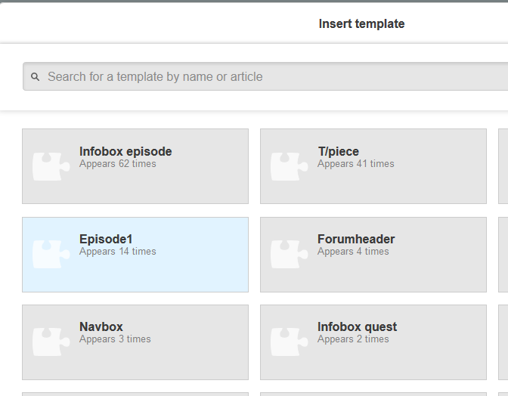This screenshot has width=508, height=396.
Task: Click "Appears 2 times" under Infobox quest
Action: click(x=353, y=339)
